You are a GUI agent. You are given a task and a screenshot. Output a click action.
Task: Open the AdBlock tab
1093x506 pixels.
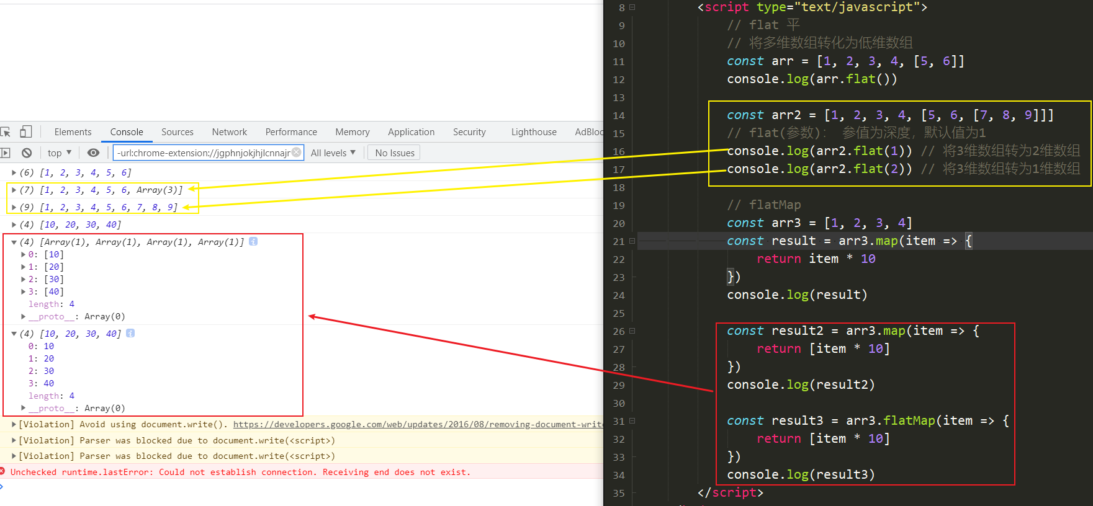click(588, 132)
